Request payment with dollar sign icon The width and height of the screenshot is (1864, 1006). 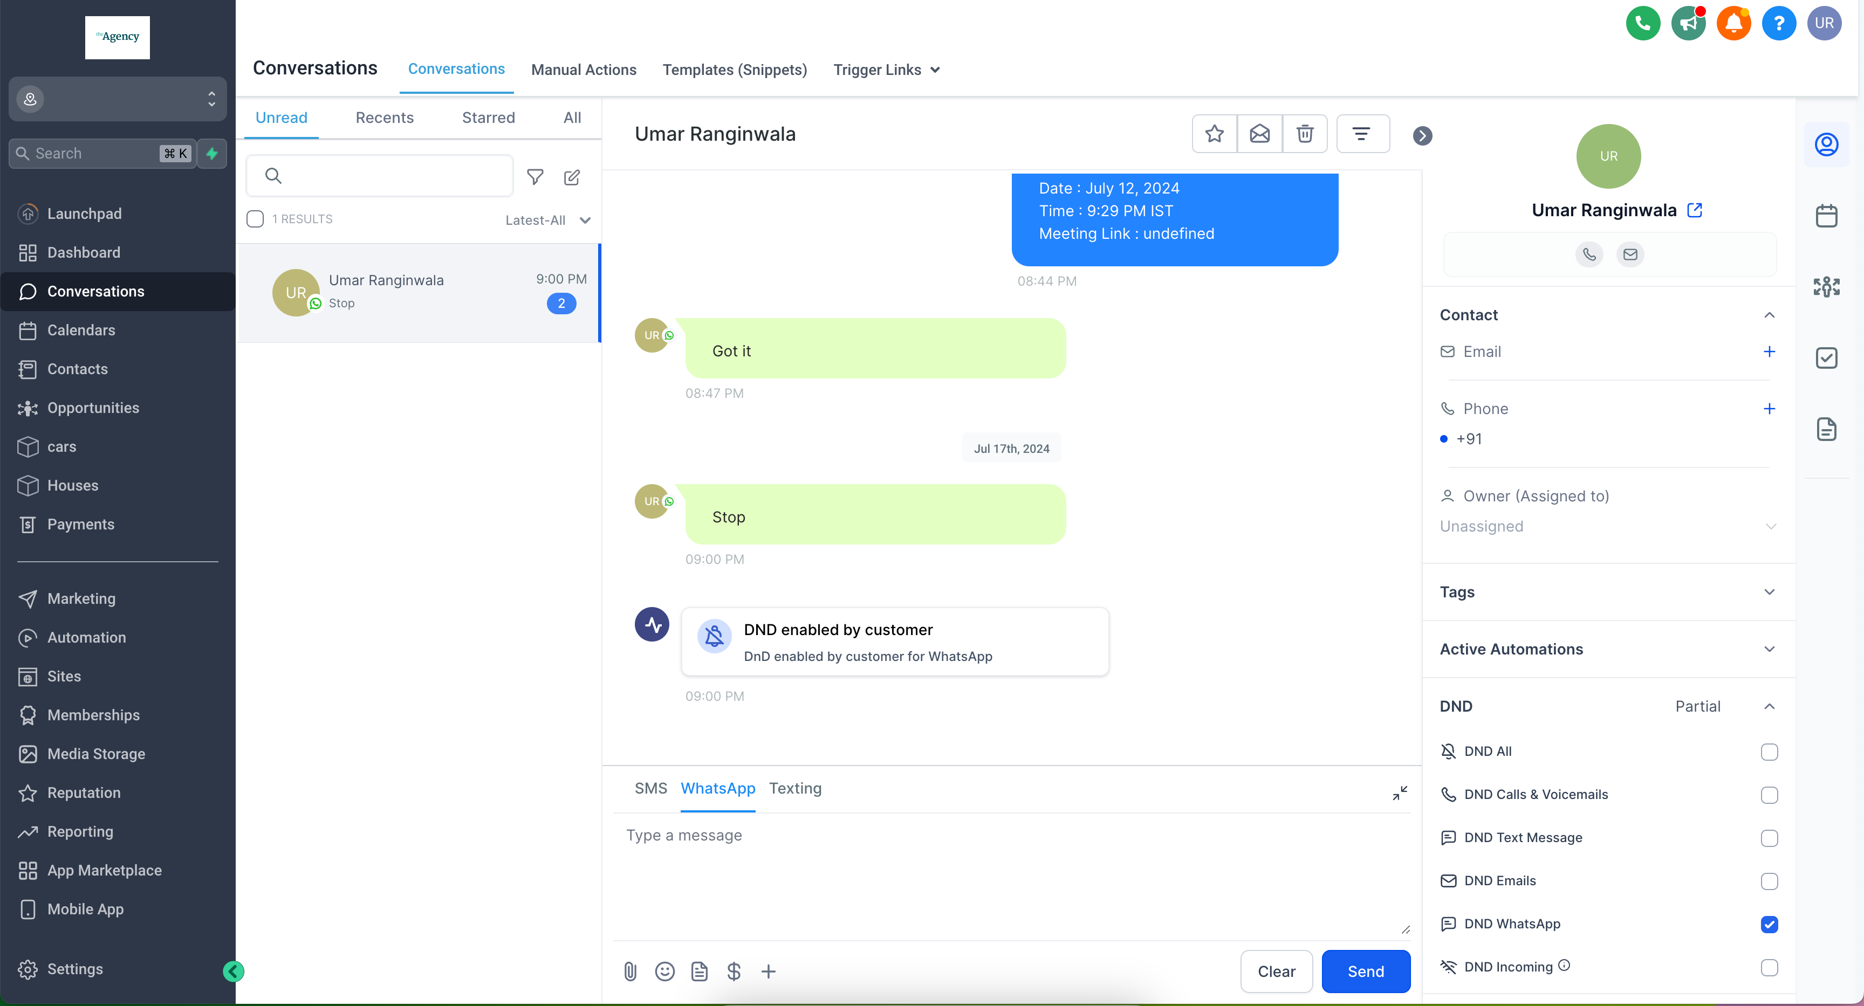[733, 971]
